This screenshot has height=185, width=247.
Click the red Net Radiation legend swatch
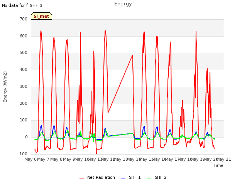click(x=81, y=178)
